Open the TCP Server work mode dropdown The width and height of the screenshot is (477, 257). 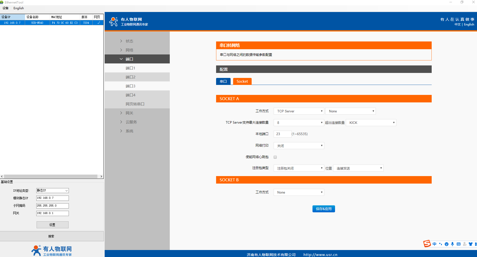coord(299,111)
